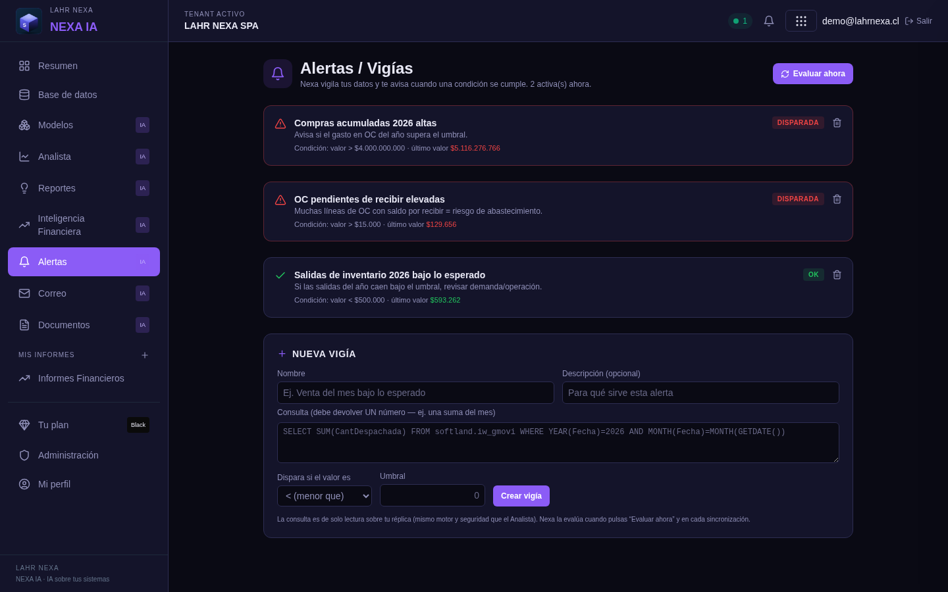Click the bell icon beside Alertas / Vigías title
This screenshot has width=948, height=592.
click(278, 74)
